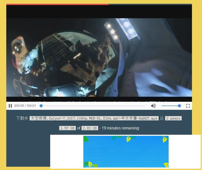The width and height of the screenshot is (202, 170).
Task: Jump to the middle of the seek bar
Action: [93, 106]
